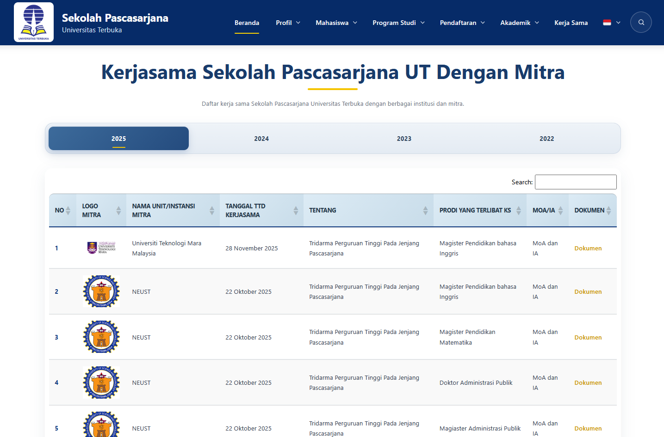Open Kerja Sama nav item
The width and height of the screenshot is (664, 437).
(571, 23)
